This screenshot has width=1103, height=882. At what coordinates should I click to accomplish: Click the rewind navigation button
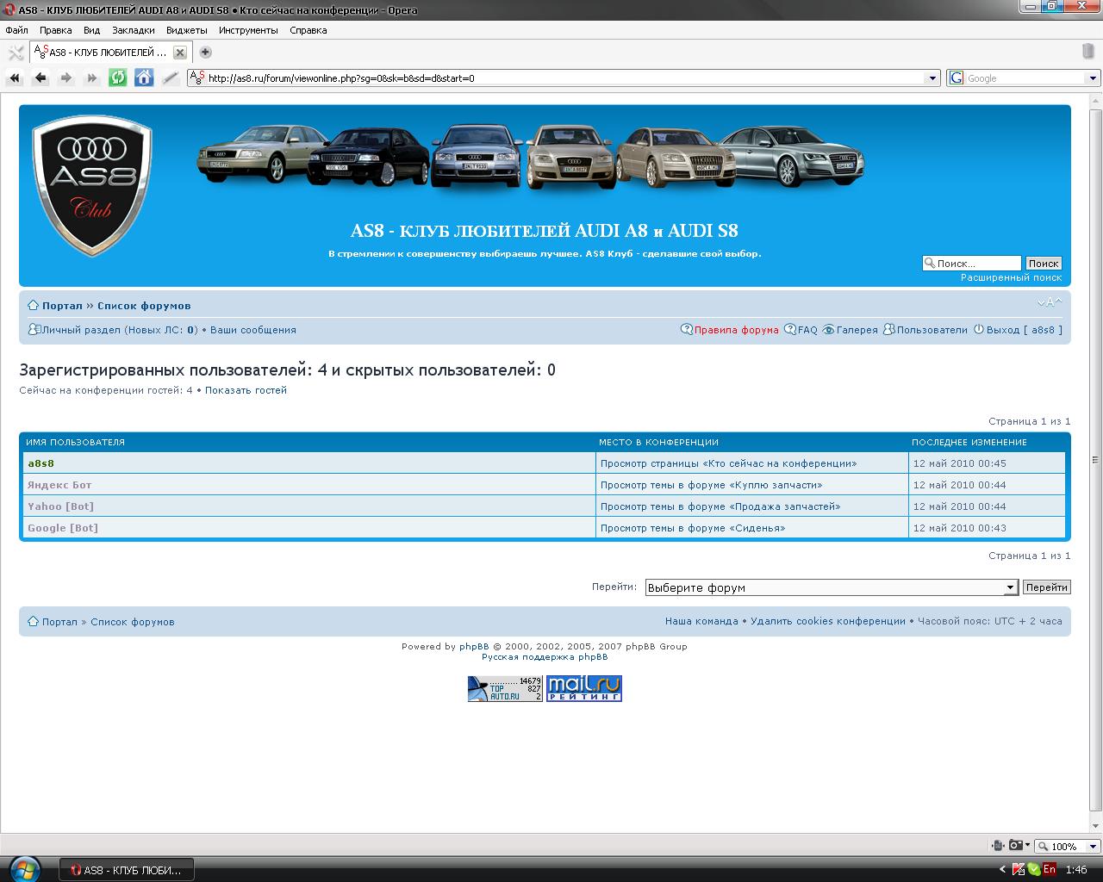(x=15, y=78)
